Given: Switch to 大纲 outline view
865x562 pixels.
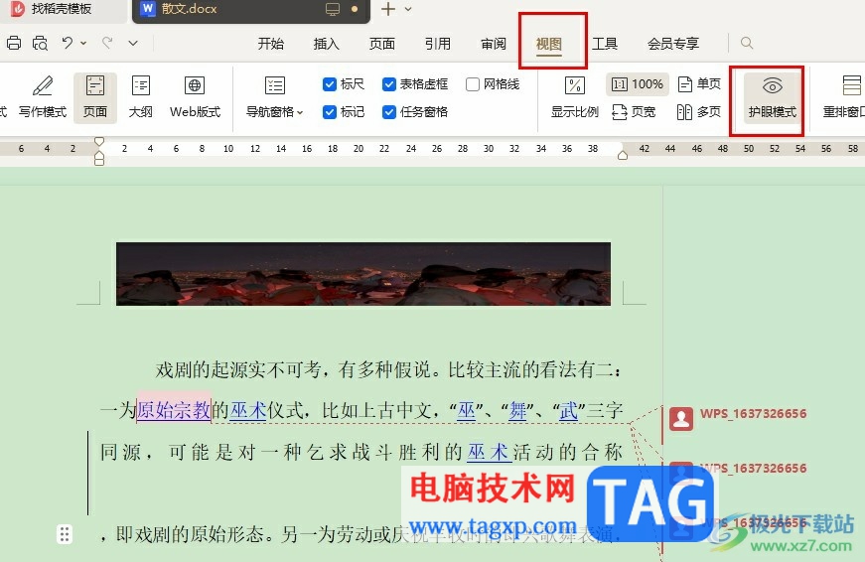Looking at the screenshot, I should (141, 97).
